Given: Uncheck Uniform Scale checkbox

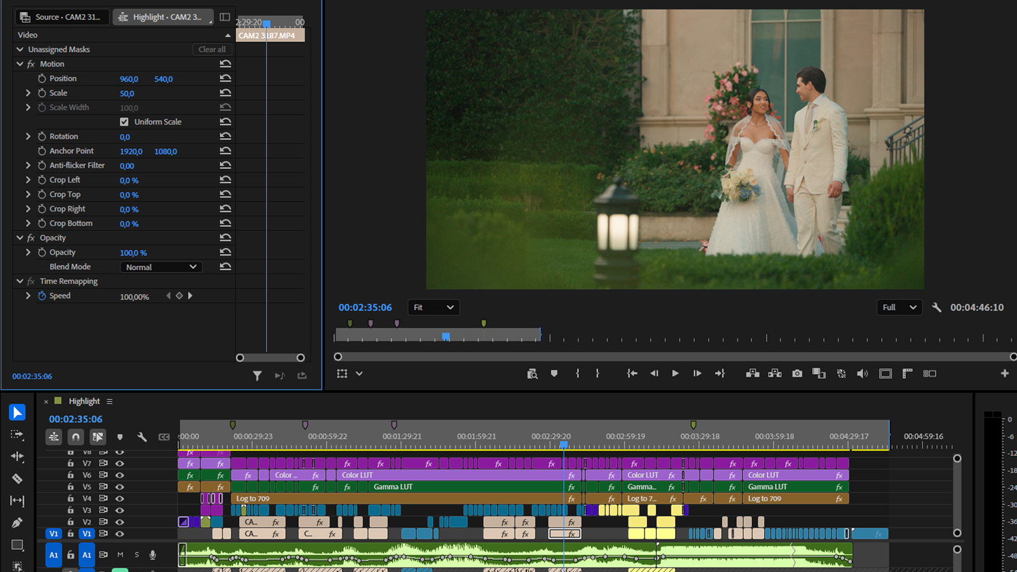Looking at the screenshot, I should pyautogui.click(x=124, y=122).
